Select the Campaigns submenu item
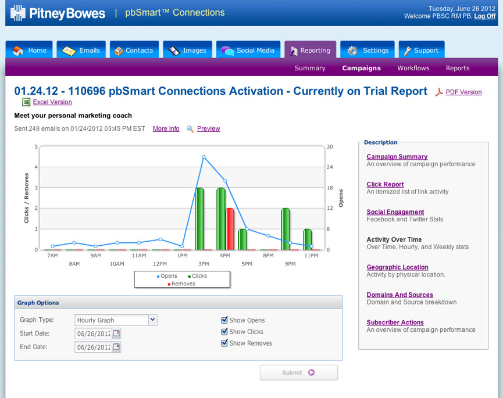The width and height of the screenshot is (503, 398). 362,68
